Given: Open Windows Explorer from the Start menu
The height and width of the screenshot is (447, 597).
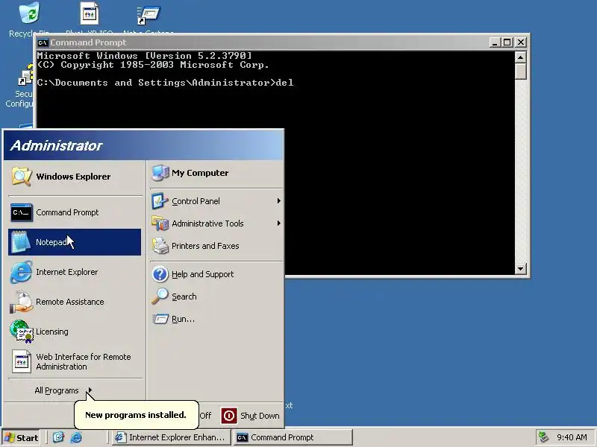Looking at the screenshot, I should (x=74, y=177).
